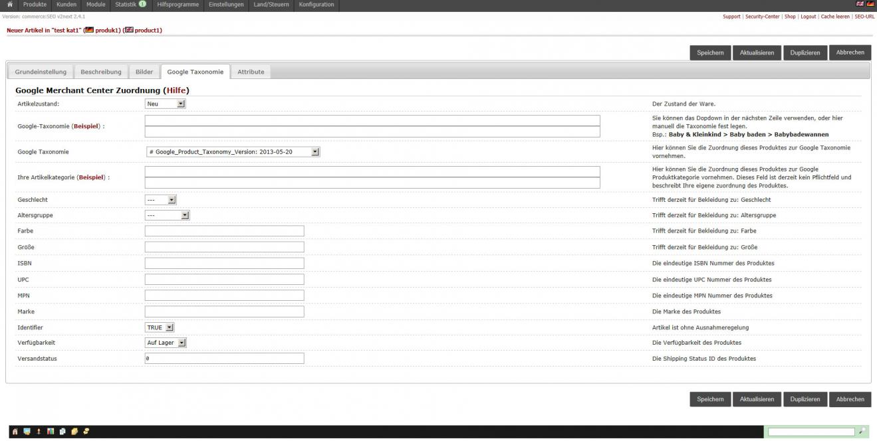This screenshot has width=877, height=441.
Task: Open the Artikelzustand dropdown
Action: [x=165, y=104]
